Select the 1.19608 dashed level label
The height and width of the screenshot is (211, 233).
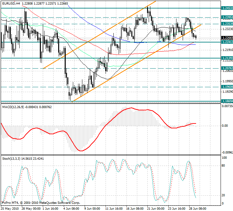click(x=227, y=87)
